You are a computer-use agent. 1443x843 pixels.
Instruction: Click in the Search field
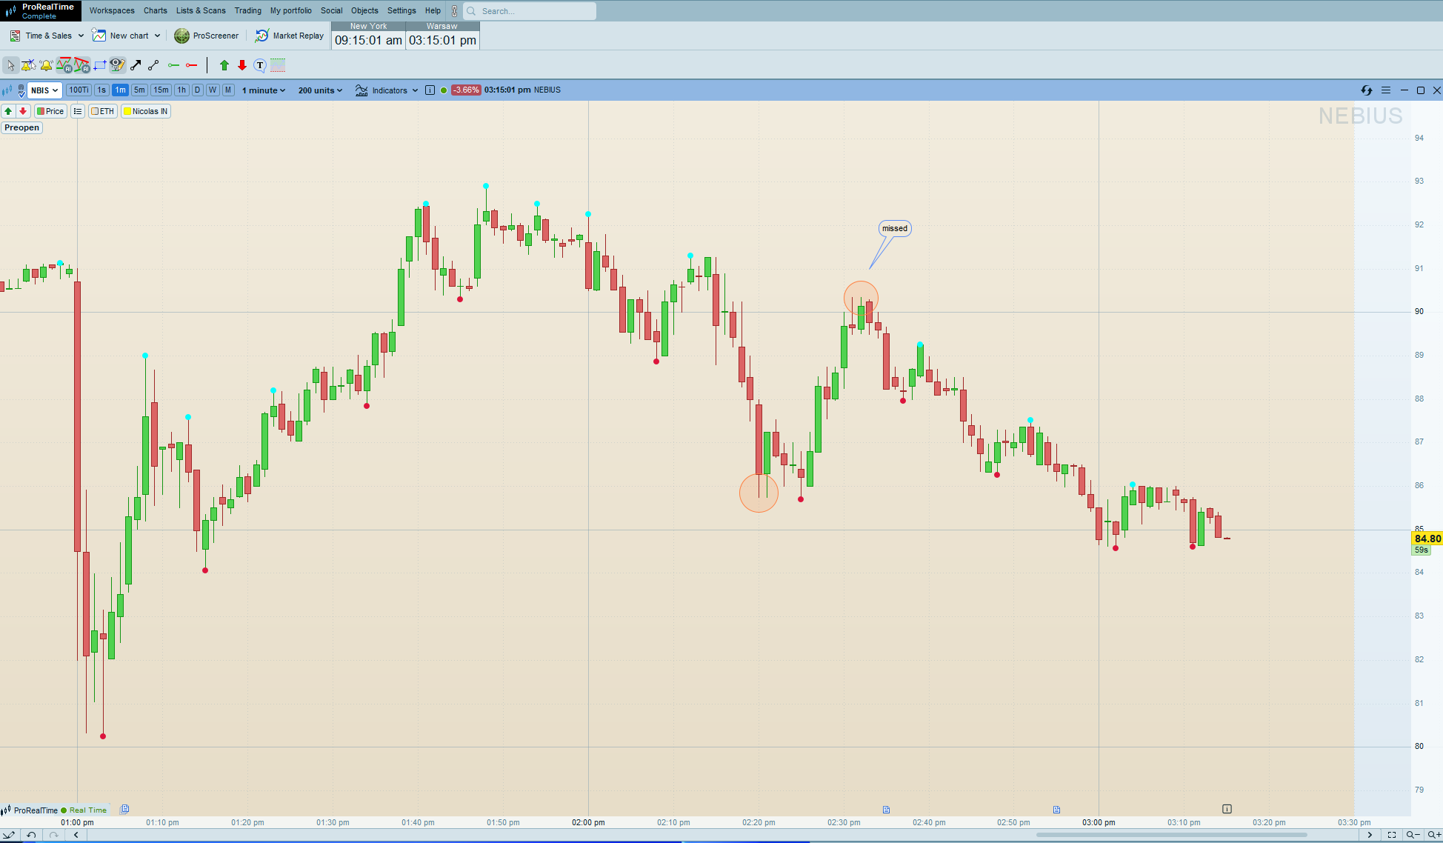pos(533,11)
